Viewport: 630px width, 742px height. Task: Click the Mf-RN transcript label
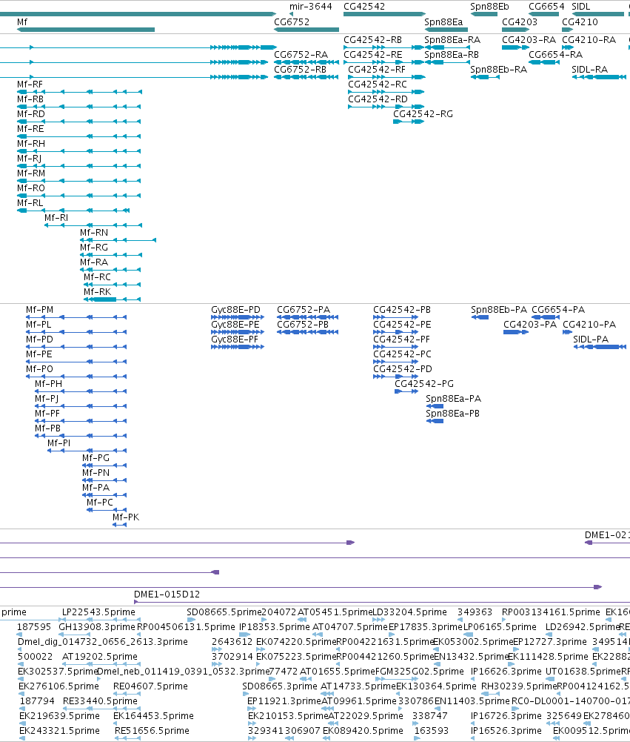point(94,233)
